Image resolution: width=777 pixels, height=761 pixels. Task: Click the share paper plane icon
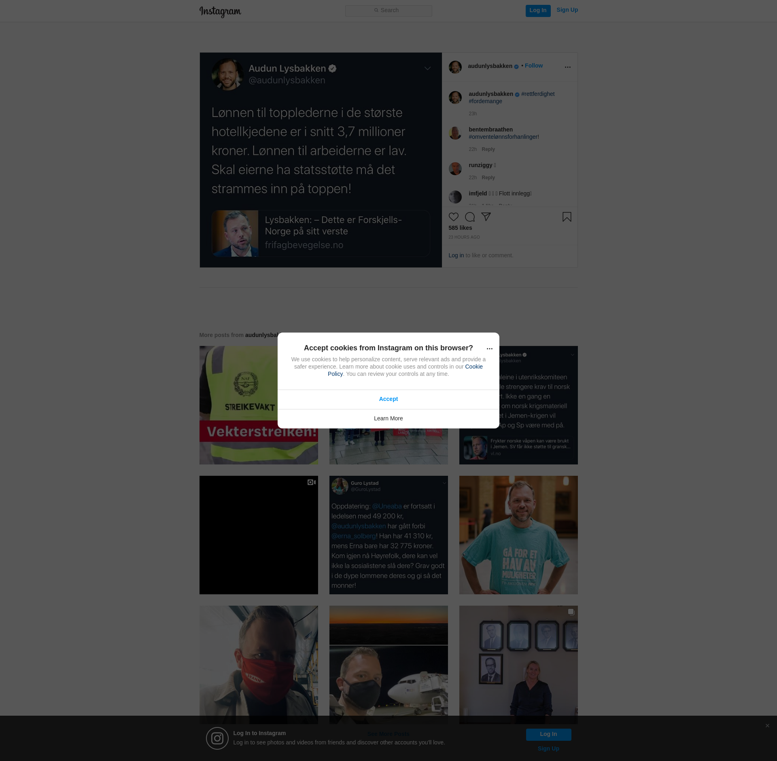[x=486, y=217]
